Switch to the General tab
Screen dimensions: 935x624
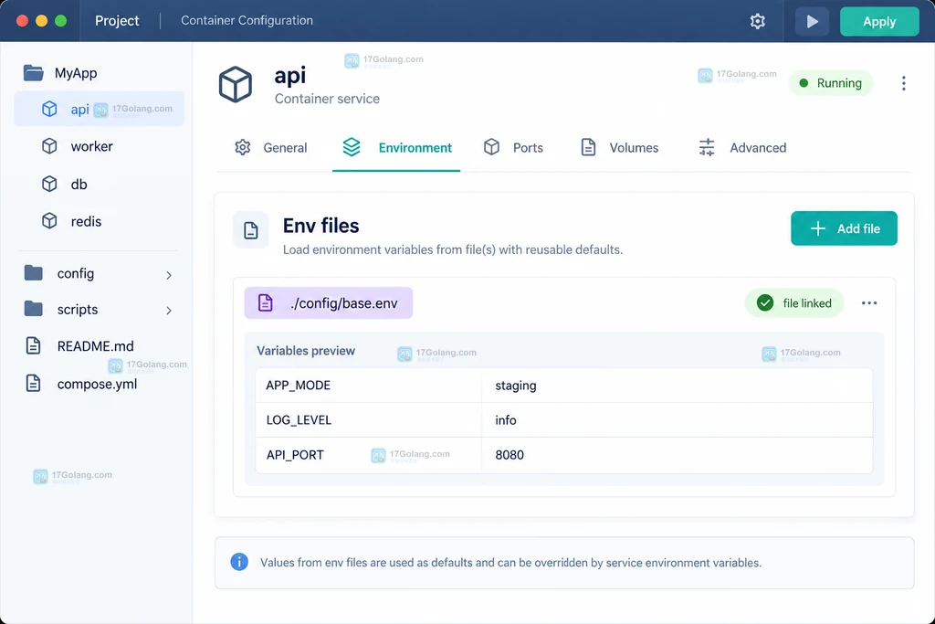(x=271, y=147)
